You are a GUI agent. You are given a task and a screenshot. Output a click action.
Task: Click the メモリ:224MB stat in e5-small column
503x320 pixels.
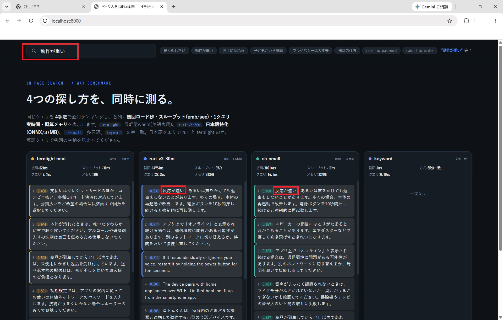317,174
